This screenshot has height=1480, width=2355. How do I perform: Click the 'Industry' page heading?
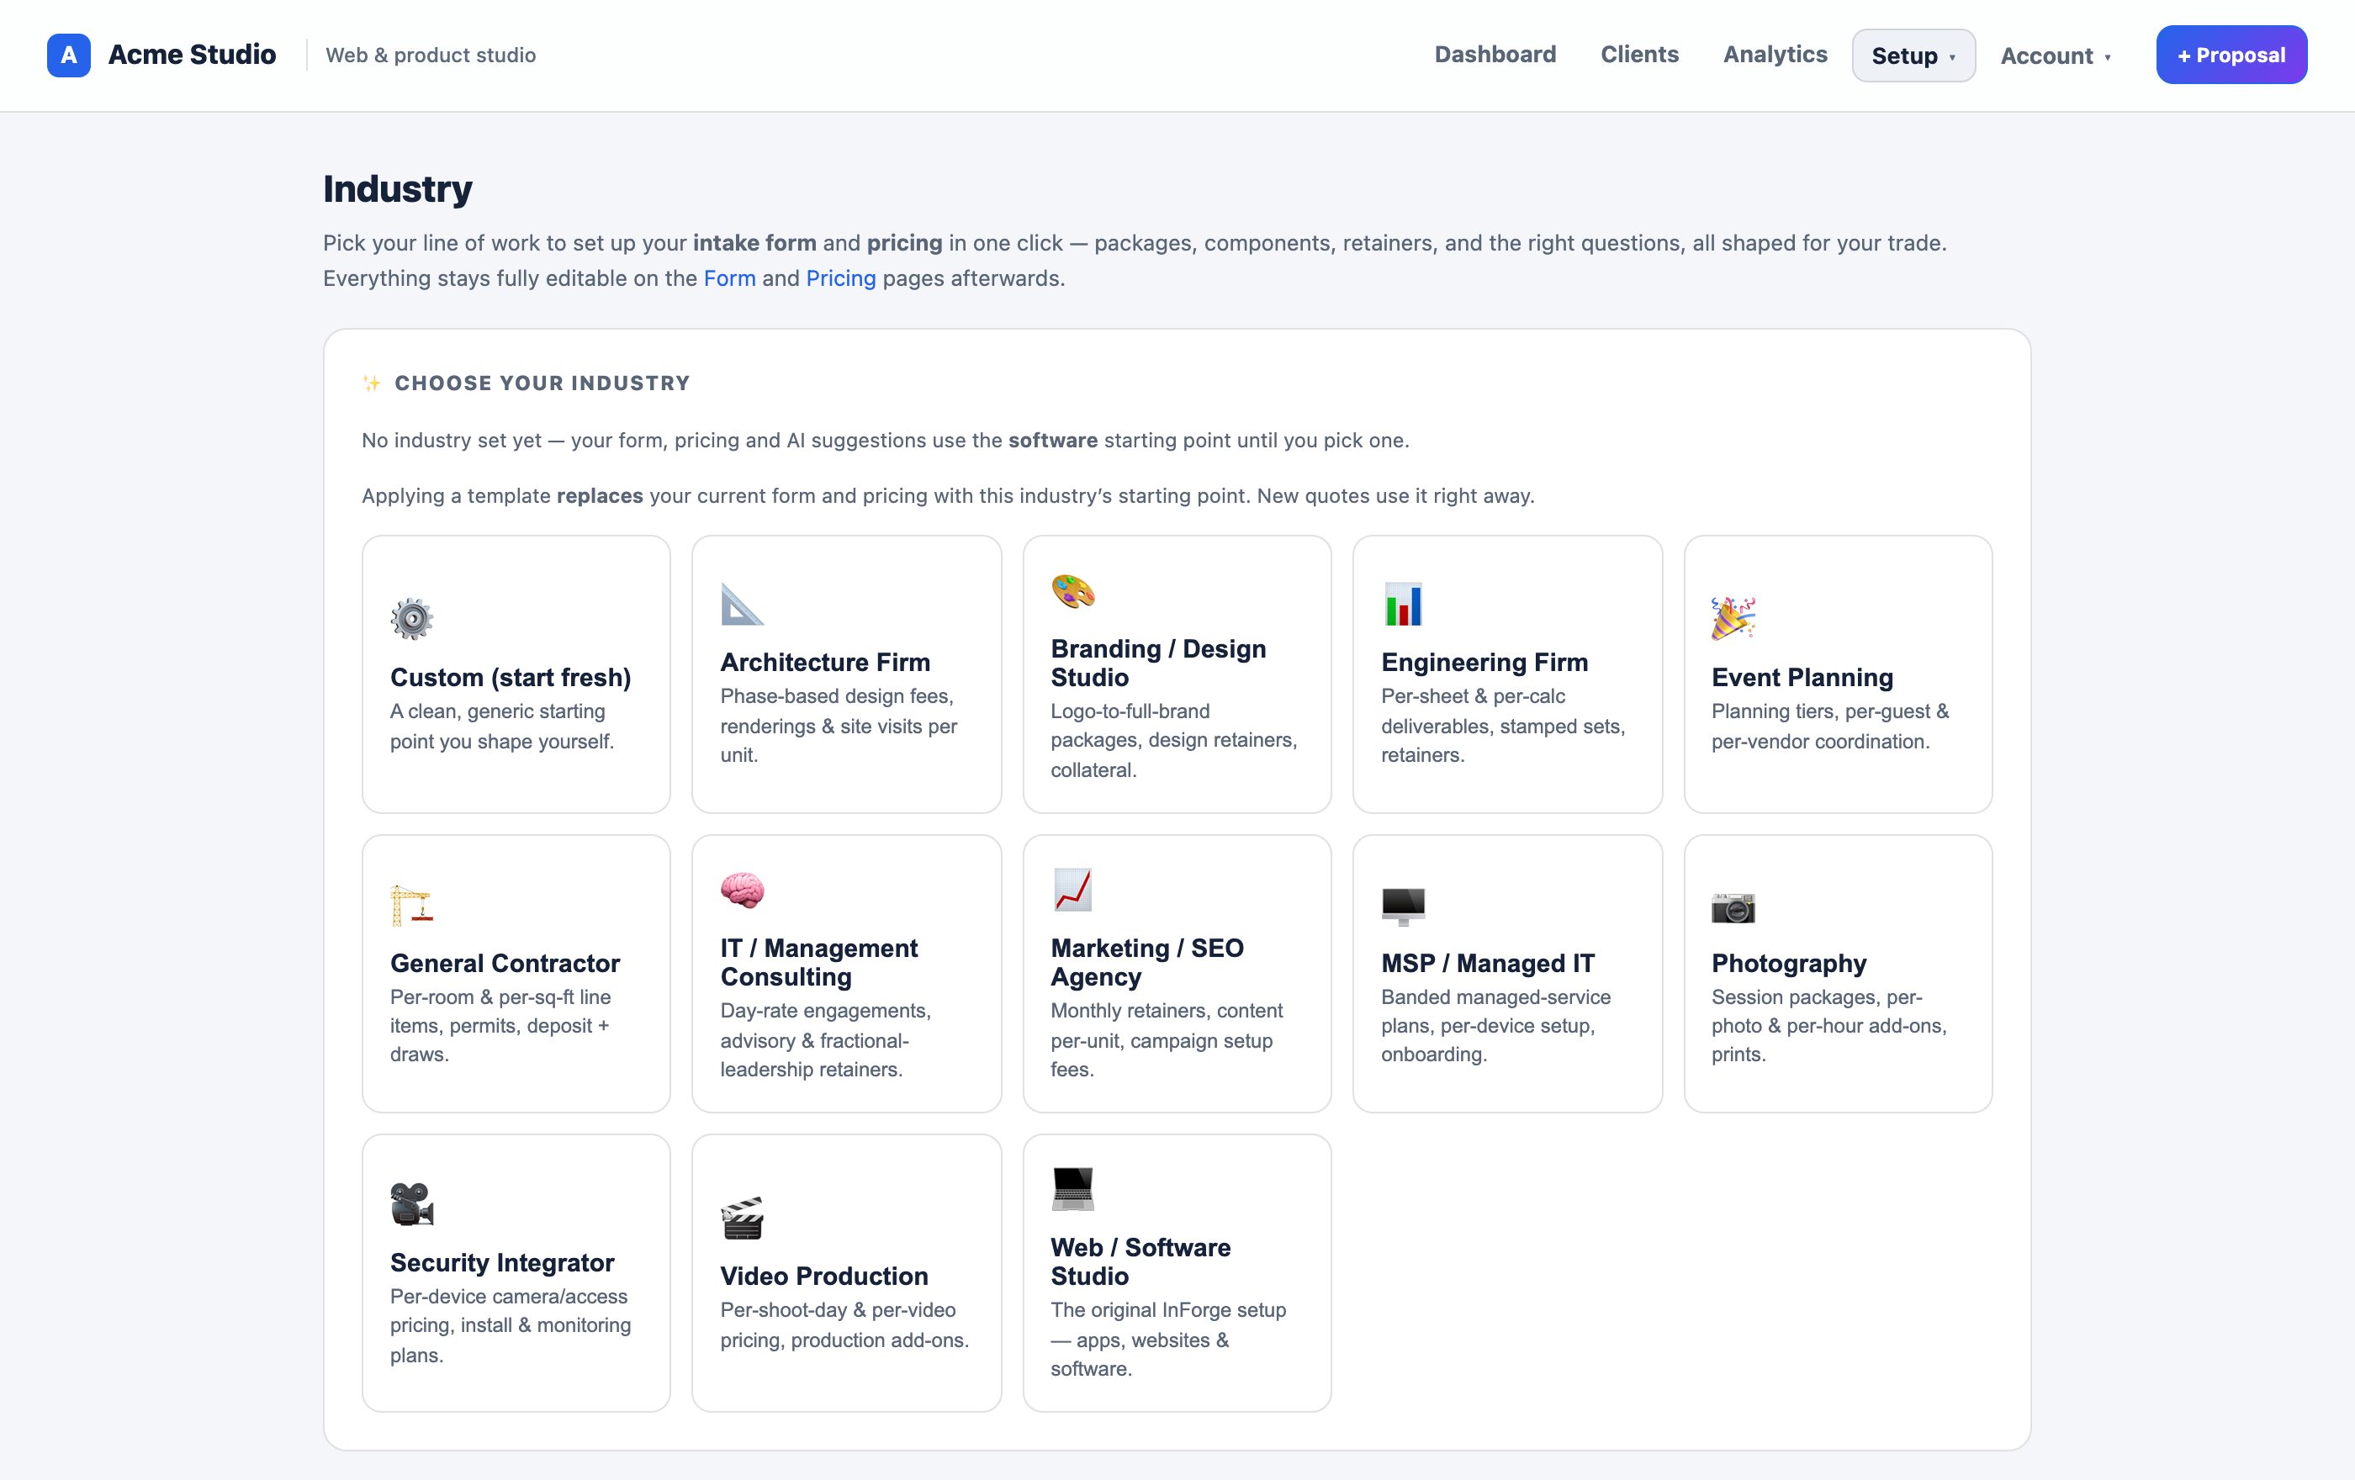(x=397, y=188)
